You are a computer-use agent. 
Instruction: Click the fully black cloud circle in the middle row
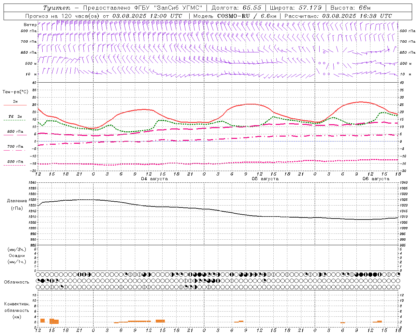point(43,281)
